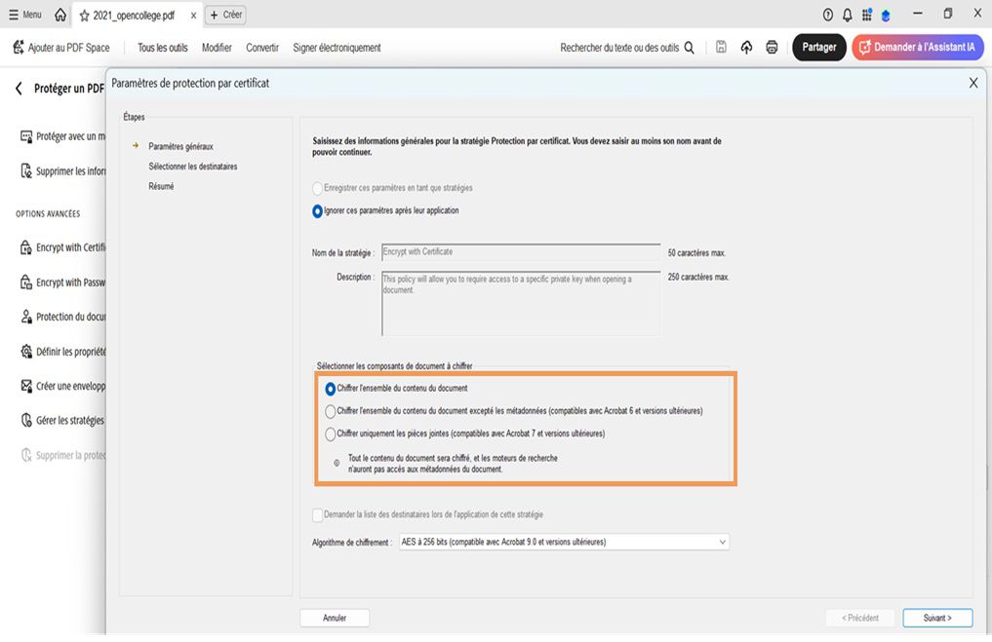
Task: Click Rechercher du texte ou des outils
Action: [619, 48]
